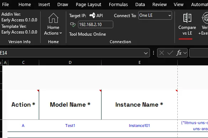Select column E header

[139, 62]
